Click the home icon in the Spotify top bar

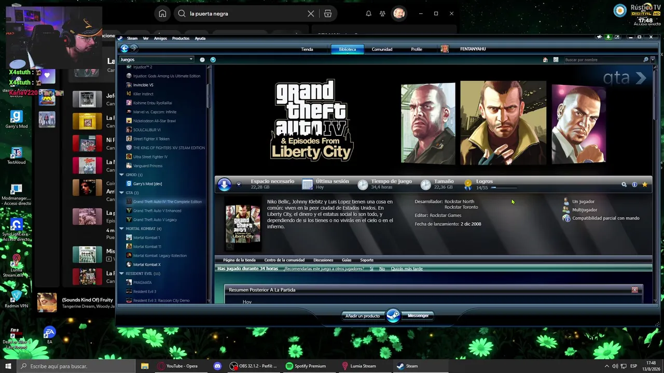[162, 13]
